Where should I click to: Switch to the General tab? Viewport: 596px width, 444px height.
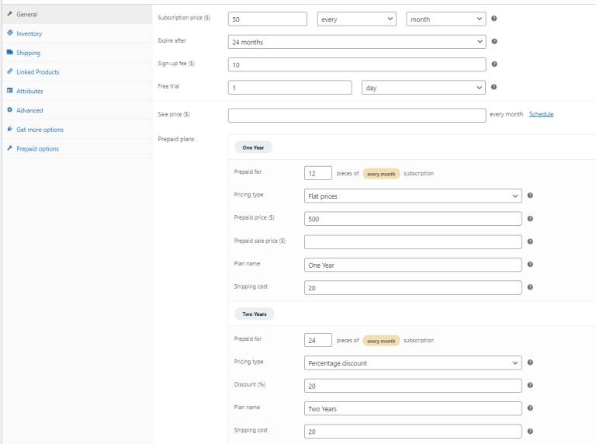click(77, 14)
